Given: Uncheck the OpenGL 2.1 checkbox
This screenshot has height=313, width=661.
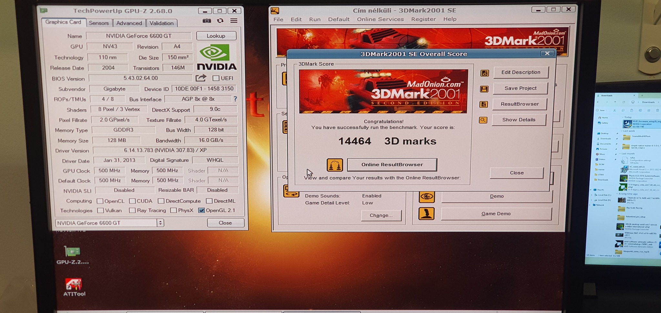Looking at the screenshot, I should 201,210.
